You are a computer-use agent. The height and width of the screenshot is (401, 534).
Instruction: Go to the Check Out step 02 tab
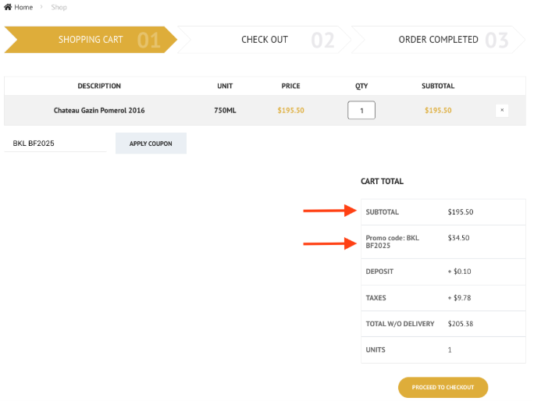point(265,40)
